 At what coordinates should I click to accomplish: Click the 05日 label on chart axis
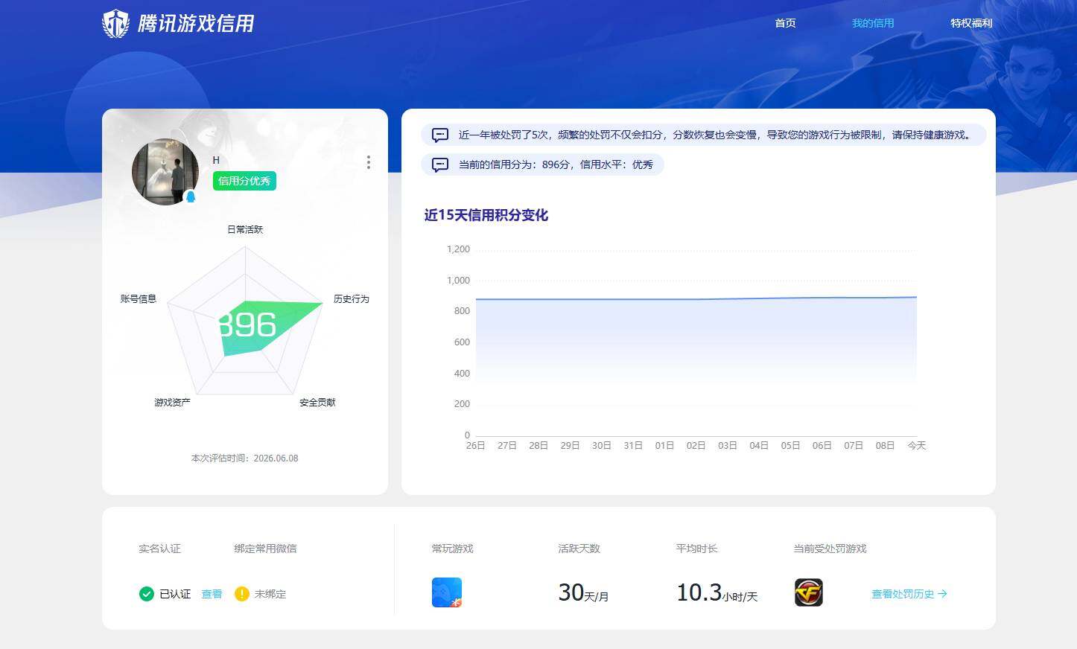(790, 445)
